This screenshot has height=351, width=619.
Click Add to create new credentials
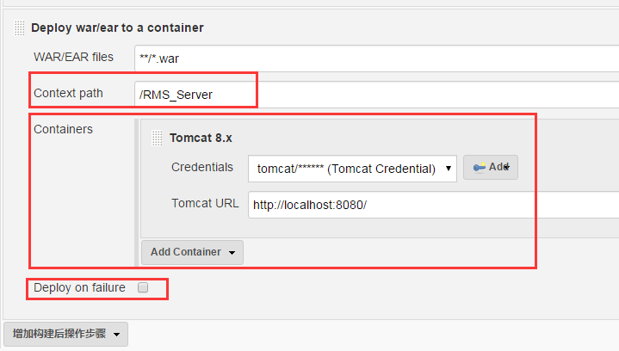(491, 167)
